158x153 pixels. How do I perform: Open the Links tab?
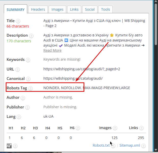[74, 9]
